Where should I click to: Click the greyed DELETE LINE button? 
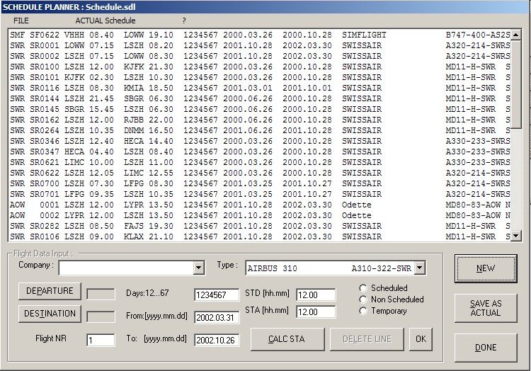pos(367,339)
